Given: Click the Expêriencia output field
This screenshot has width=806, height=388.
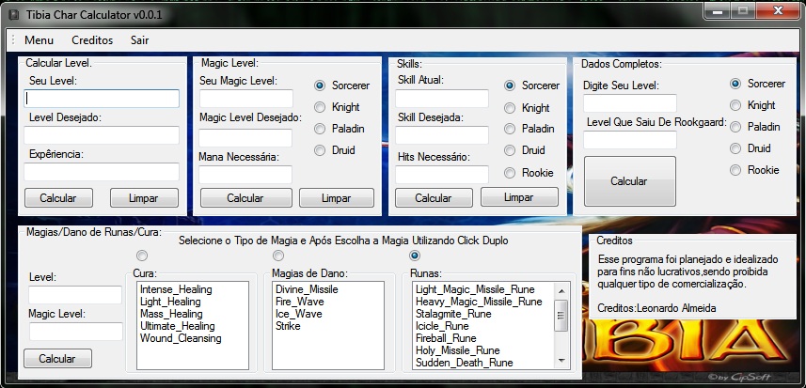Looking at the screenshot, I should click(x=102, y=172).
